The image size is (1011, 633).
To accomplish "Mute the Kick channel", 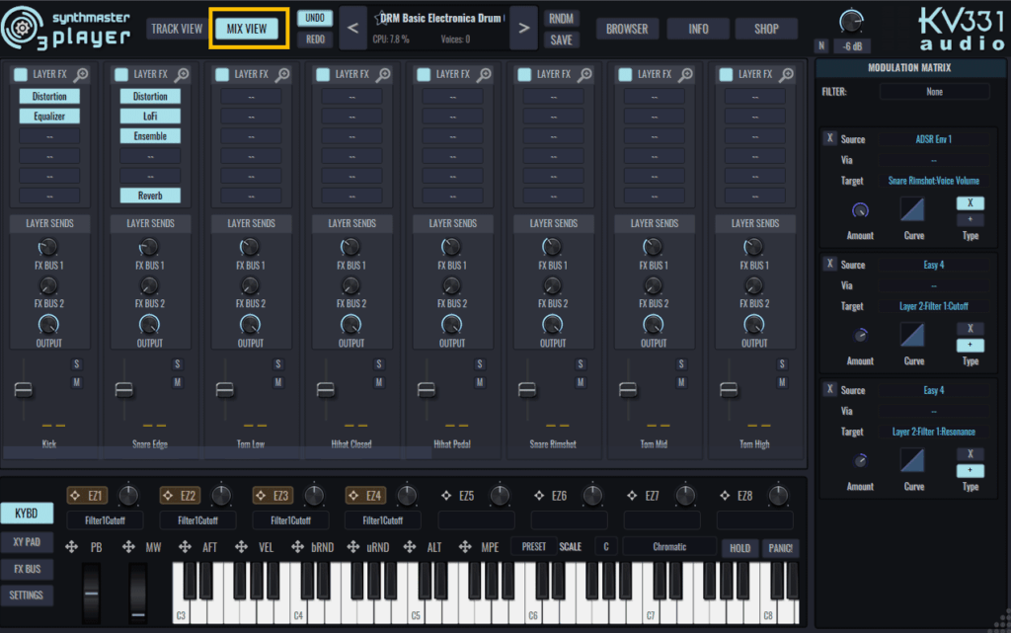I will coord(76,382).
